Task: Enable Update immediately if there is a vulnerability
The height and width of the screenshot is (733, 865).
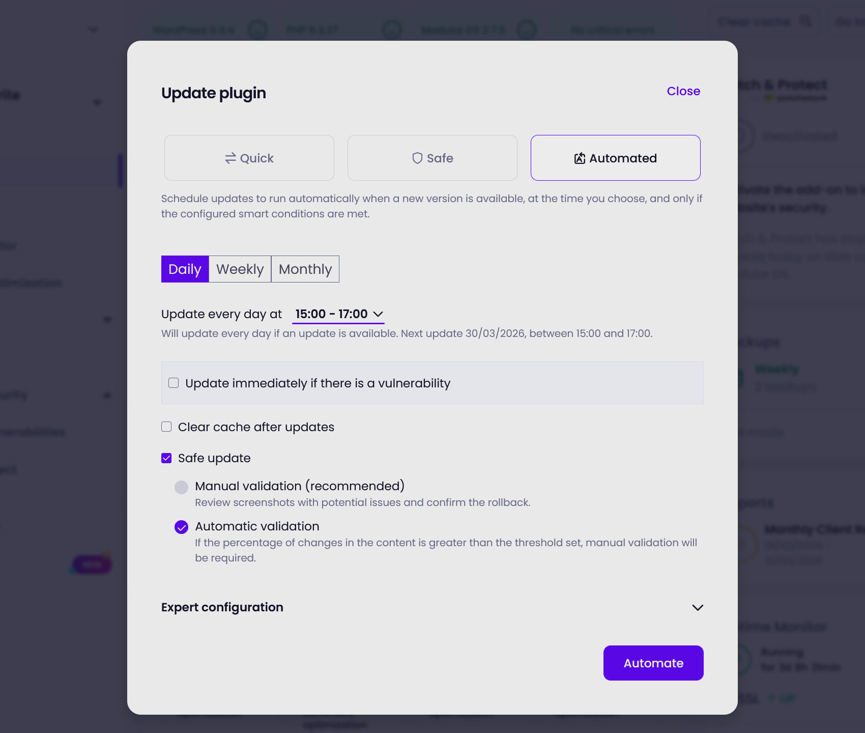Action: [x=174, y=382]
